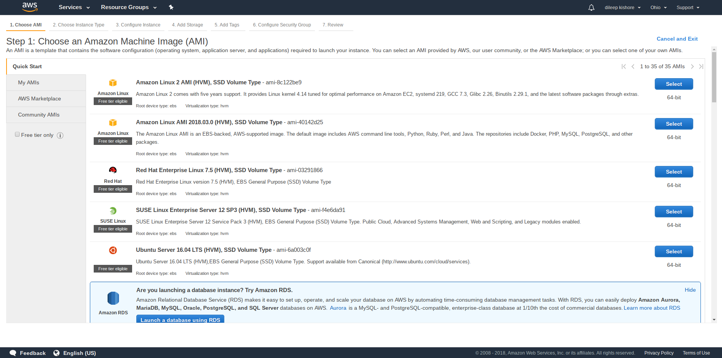Image resolution: width=722 pixels, height=358 pixels.
Task: Click the AMI list vertical scrollbar thumb
Action: [x=714, y=77]
